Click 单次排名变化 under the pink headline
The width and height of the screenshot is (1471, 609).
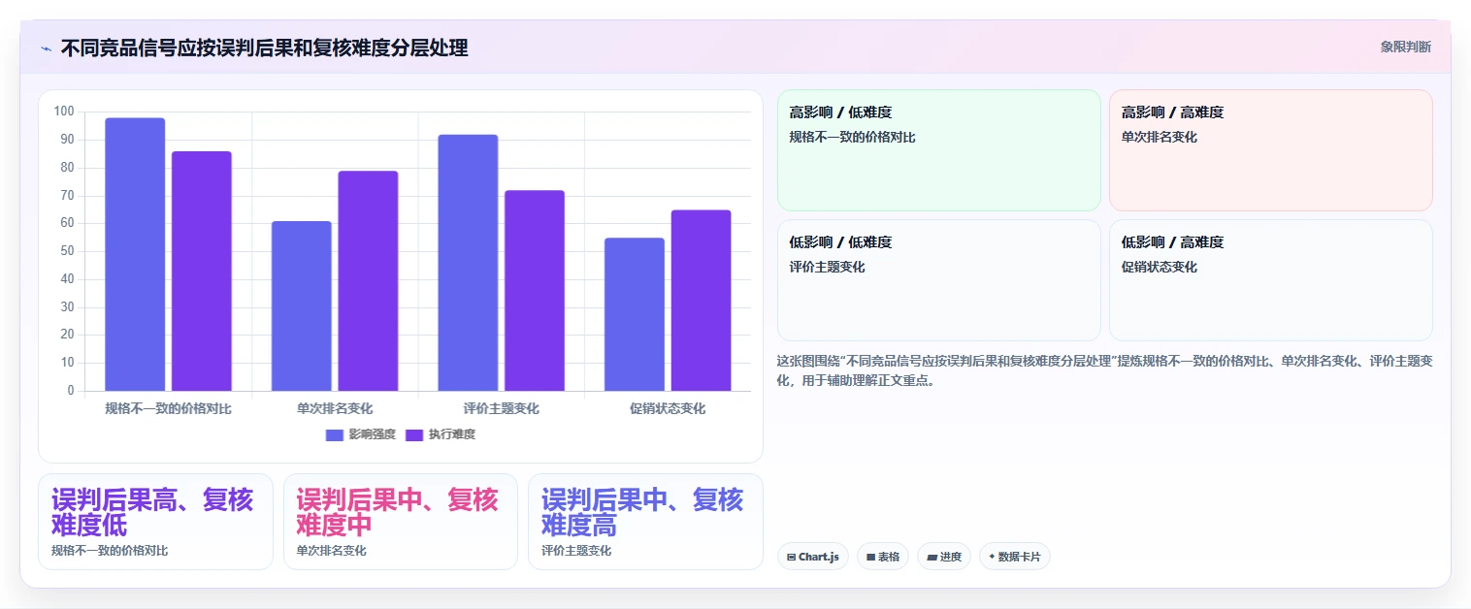point(332,551)
